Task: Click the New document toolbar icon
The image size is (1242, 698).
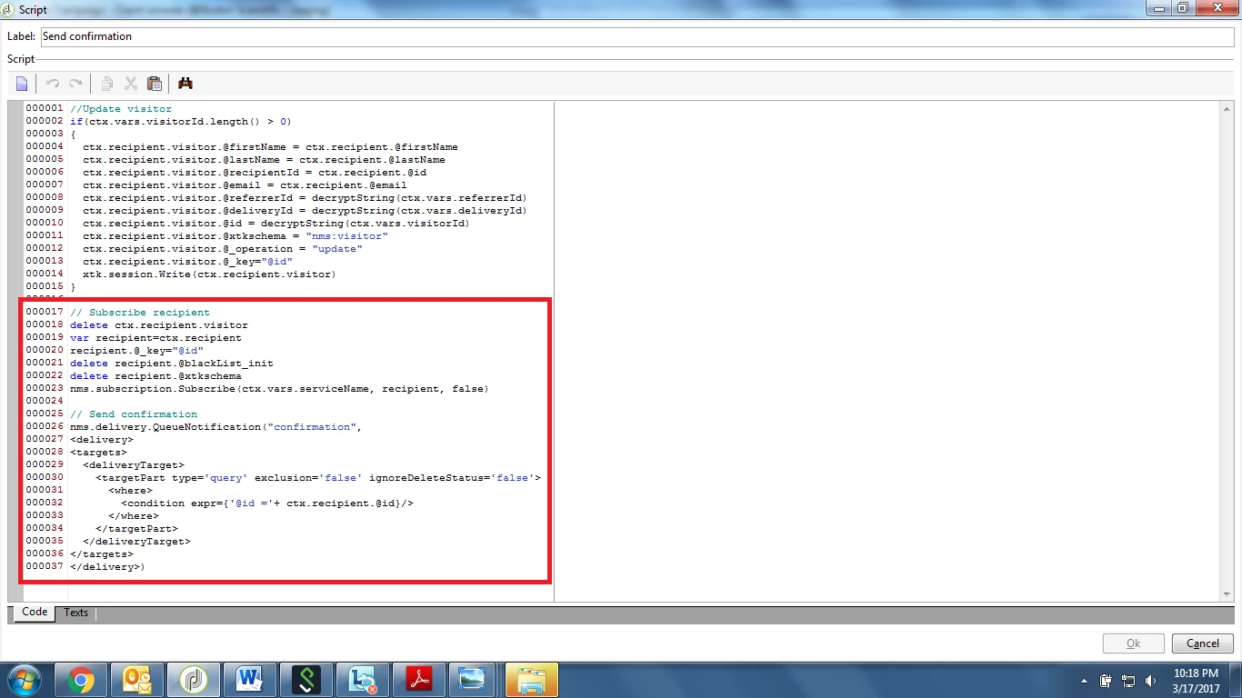Action: click(22, 84)
